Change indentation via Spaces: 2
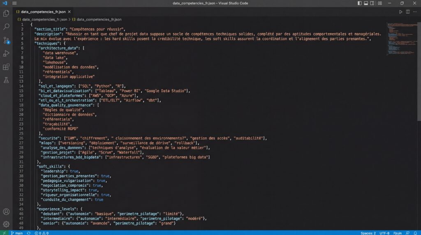Viewport: 421px width, 235px height. (x=368, y=233)
